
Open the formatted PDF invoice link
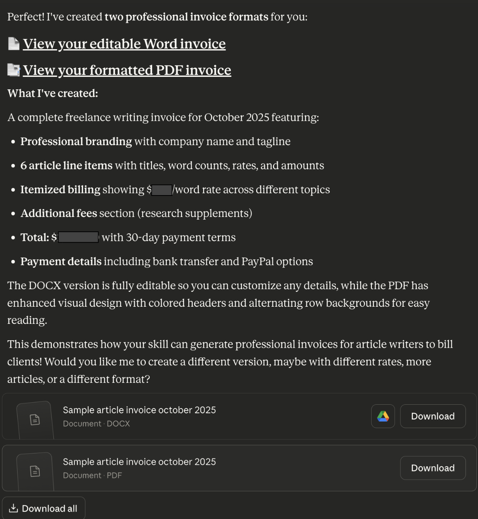[127, 70]
